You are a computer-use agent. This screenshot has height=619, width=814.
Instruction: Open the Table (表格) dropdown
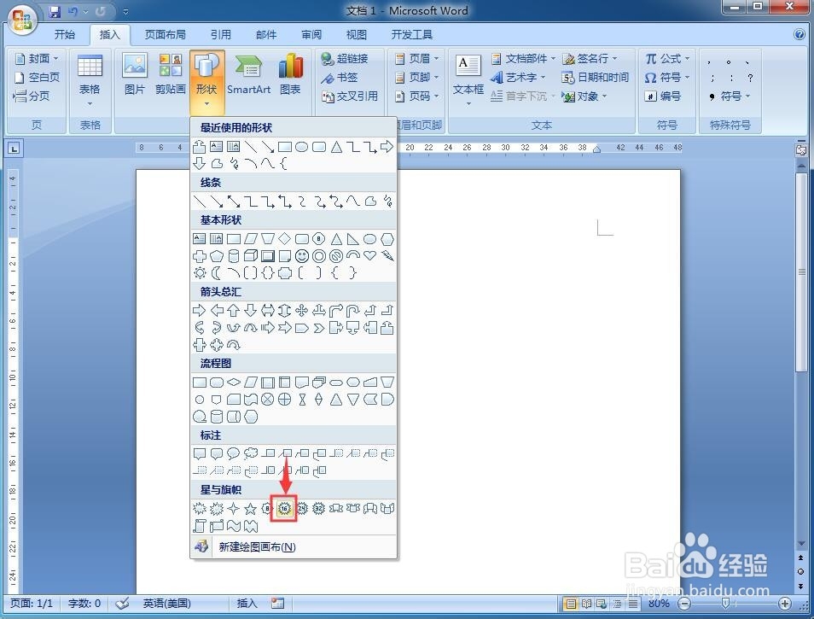[x=90, y=80]
